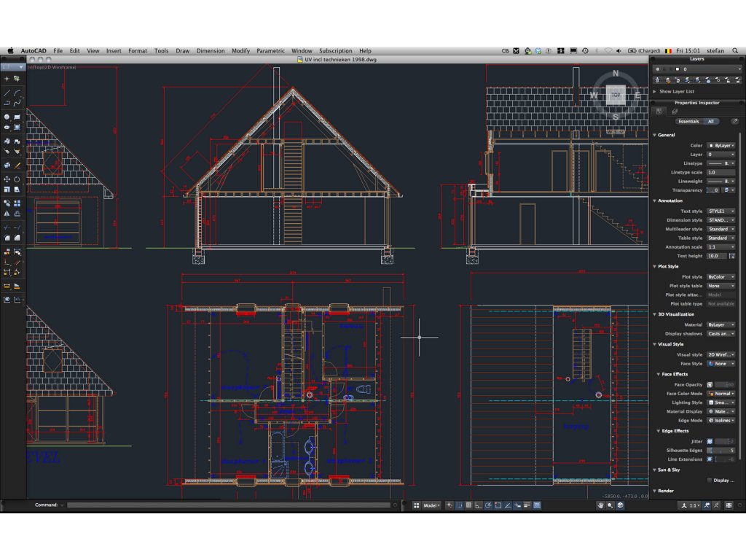Select the Rotate tool in the tool palette
Screen dimensions: 746x560
tap(17, 179)
